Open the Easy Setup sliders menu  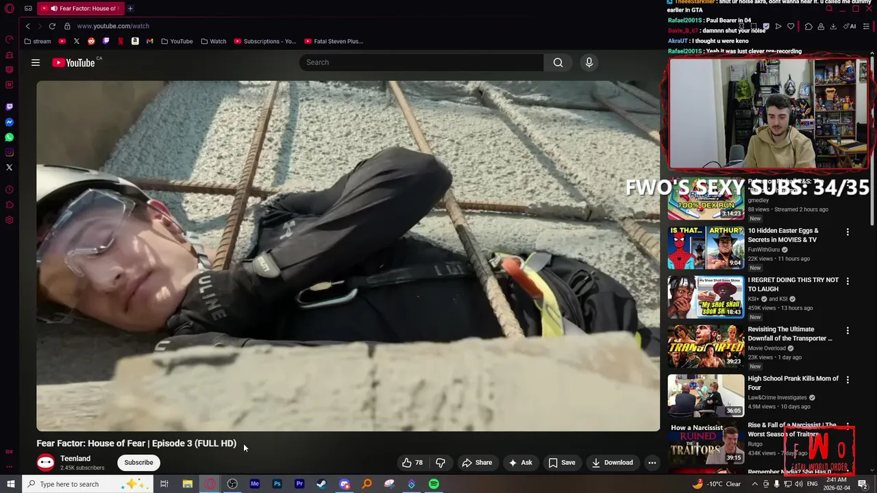(x=866, y=26)
